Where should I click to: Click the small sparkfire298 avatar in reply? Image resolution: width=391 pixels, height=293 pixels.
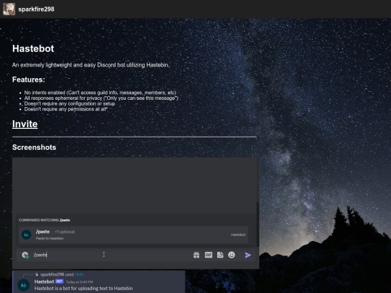click(37, 275)
